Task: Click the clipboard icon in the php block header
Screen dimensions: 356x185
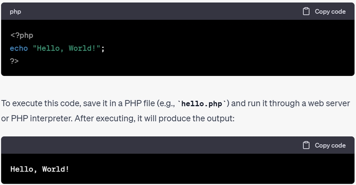Action: pos(306,11)
